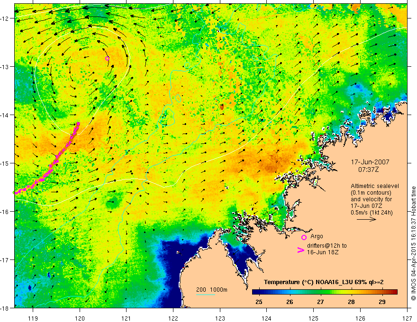Click the 'Altimetric sealevel' caption line
The width and height of the screenshot is (417, 322).
pos(375,186)
